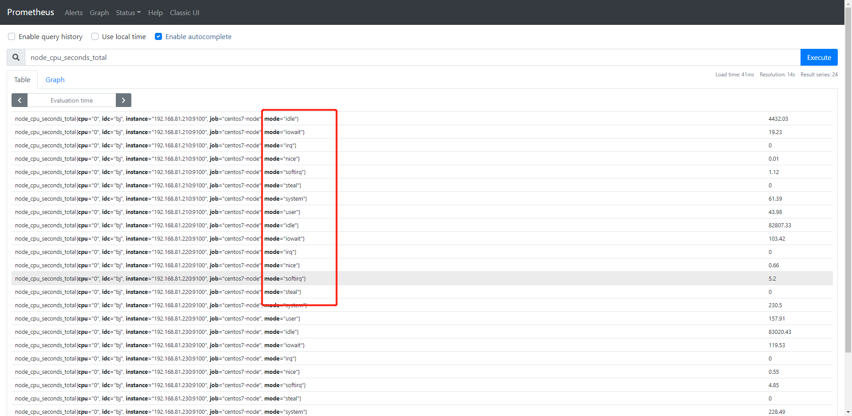Screen dimensions: 852x416
Task: Enable the Use local time checkbox
Action: tap(95, 36)
